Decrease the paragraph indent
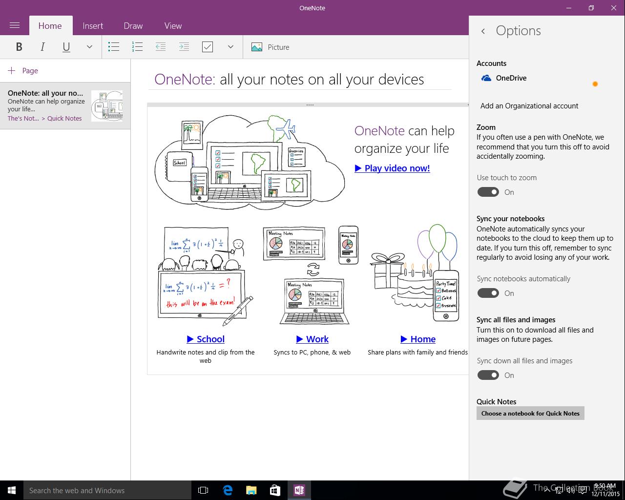 pos(160,47)
